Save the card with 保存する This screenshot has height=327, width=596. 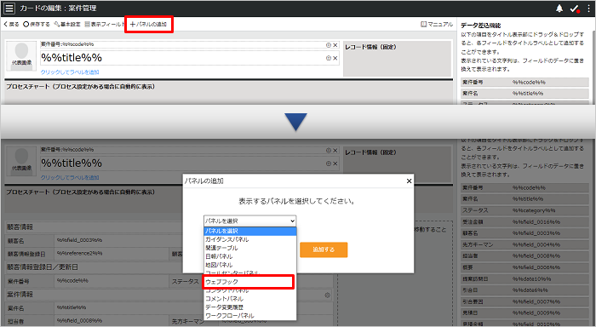[x=37, y=25]
